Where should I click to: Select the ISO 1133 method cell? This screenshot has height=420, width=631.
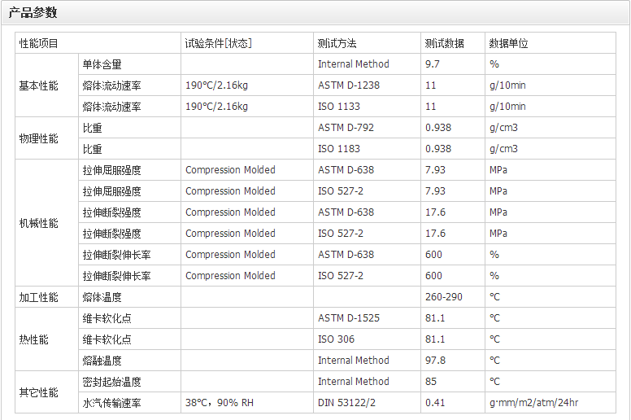[x=339, y=107]
